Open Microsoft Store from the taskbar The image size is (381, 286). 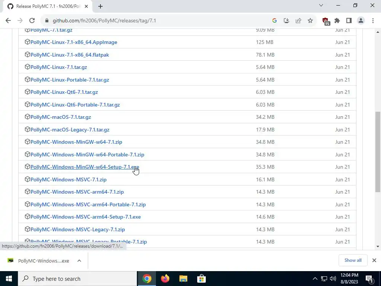click(201, 279)
